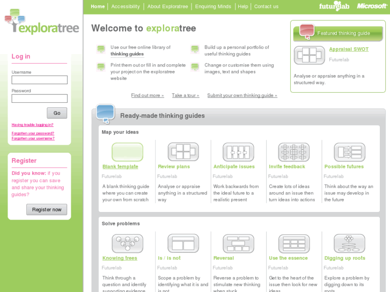Click the Password input field

coord(40,99)
